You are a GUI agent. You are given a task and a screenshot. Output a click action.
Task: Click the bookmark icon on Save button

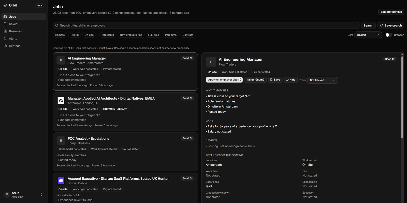click(x=271, y=80)
